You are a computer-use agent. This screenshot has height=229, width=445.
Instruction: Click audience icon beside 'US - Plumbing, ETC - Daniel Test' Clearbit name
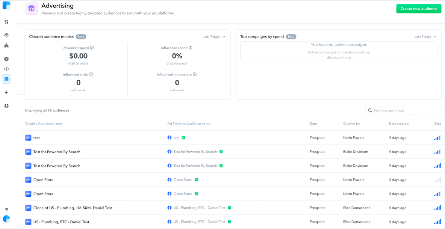click(28, 222)
